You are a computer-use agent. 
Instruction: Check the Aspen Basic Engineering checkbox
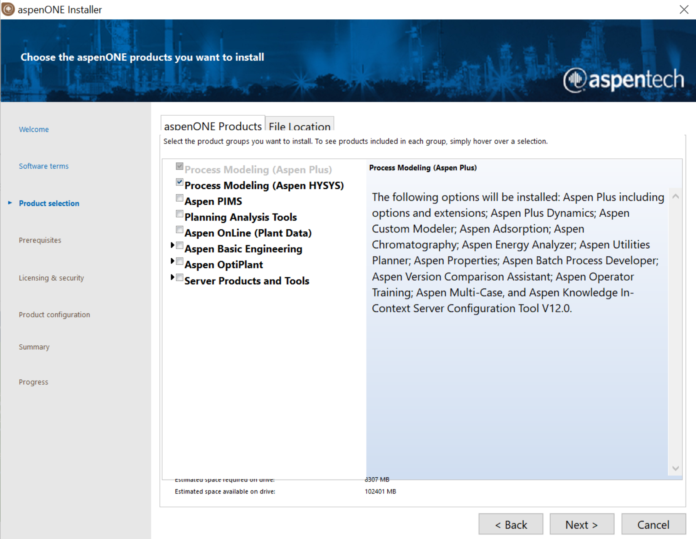179,246
